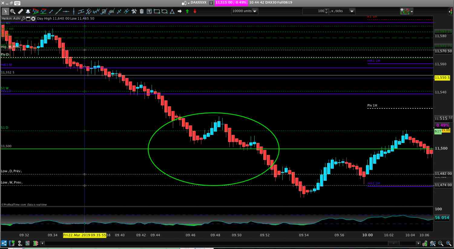Click the magenta 0.49% price axis tag
The height and width of the screenshot is (249, 454).
[x=442, y=125]
